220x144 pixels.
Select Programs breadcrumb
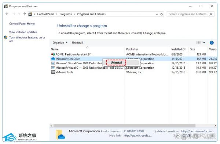tap(66, 14)
